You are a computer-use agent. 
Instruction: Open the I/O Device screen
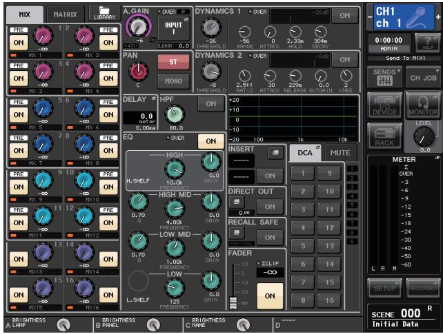(384, 105)
